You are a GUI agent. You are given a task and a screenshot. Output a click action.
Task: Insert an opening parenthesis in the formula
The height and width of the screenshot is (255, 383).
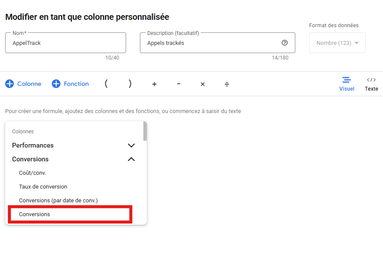click(x=106, y=84)
